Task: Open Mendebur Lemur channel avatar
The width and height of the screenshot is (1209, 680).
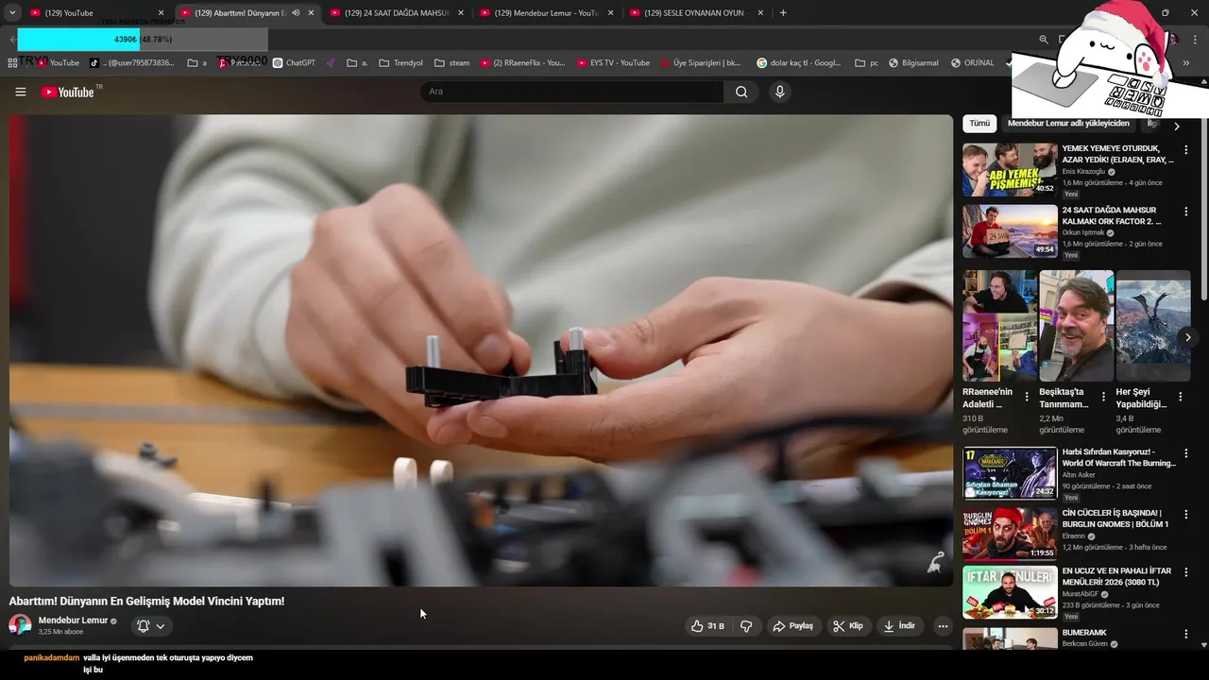Action: (x=20, y=625)
